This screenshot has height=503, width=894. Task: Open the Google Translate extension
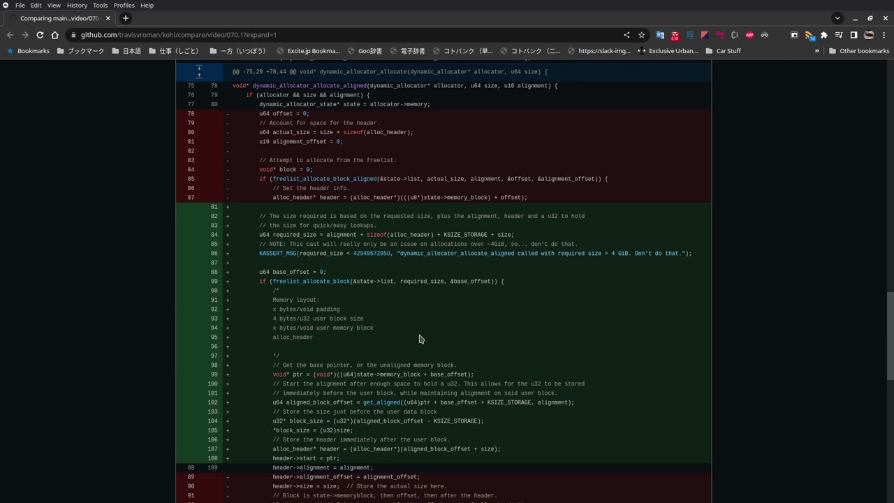660,35
